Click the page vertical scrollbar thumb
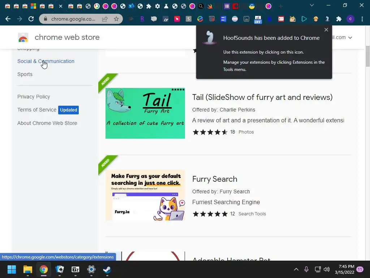Viewport: 370px width, 278px height. [x=367, y=57]
